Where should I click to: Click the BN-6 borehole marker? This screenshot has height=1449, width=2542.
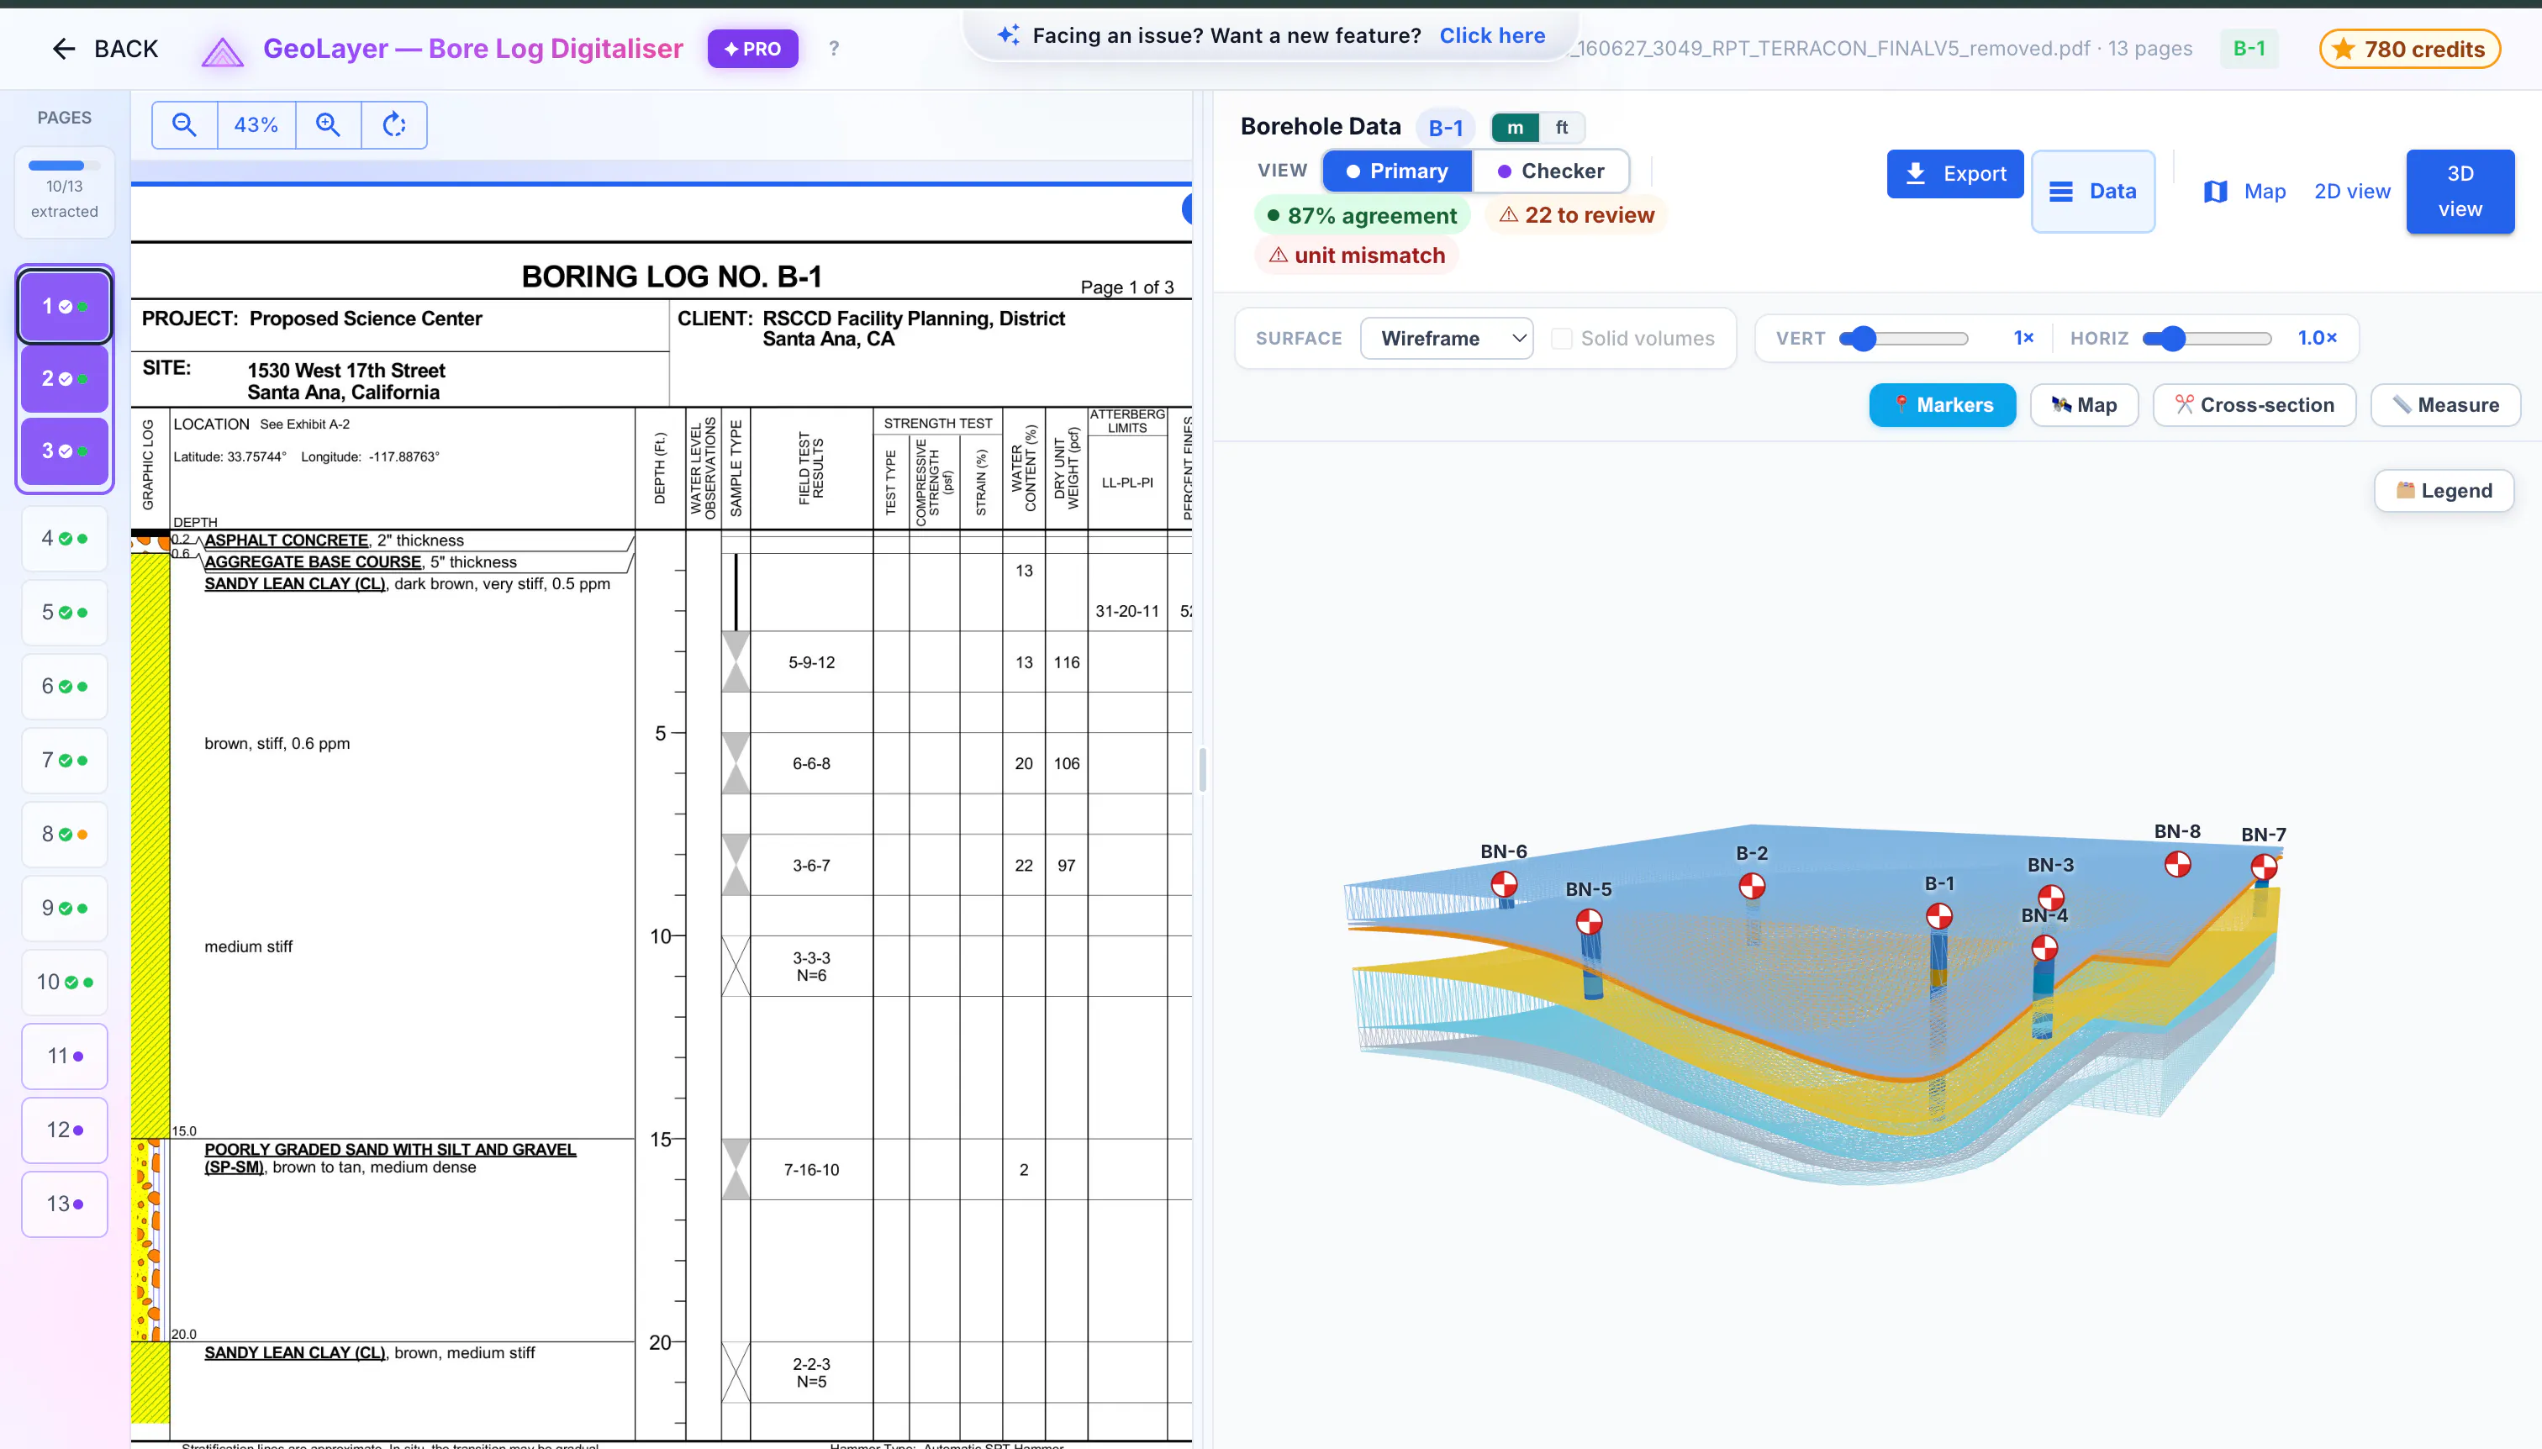tap(1504, 883)
